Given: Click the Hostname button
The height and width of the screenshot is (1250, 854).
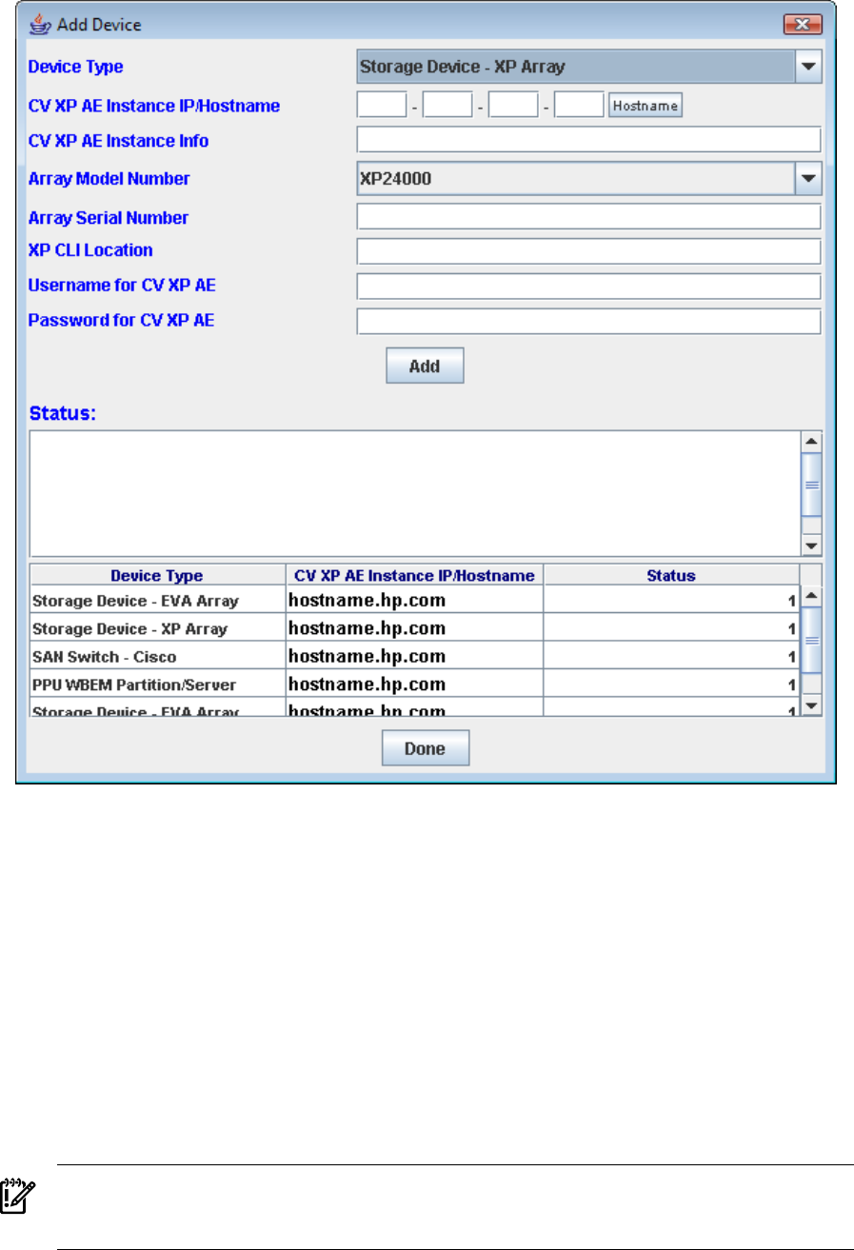Looking at the screenshot, I should point(645,106).
